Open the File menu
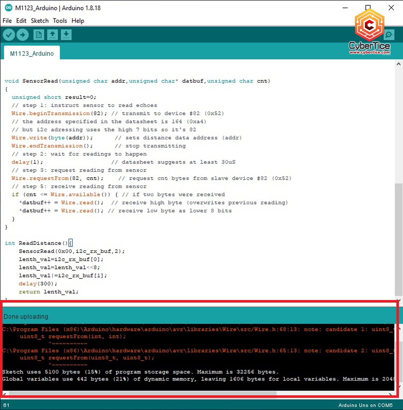Image resolution: width=403 pixels, height=410 pixels. click(x=7, y=21)
